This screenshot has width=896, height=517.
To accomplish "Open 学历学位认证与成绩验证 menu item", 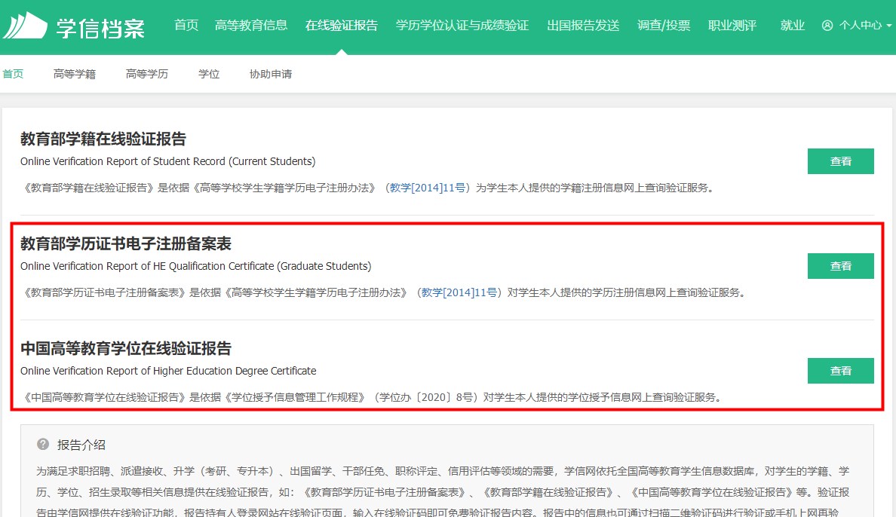I will tap(461, 25).
